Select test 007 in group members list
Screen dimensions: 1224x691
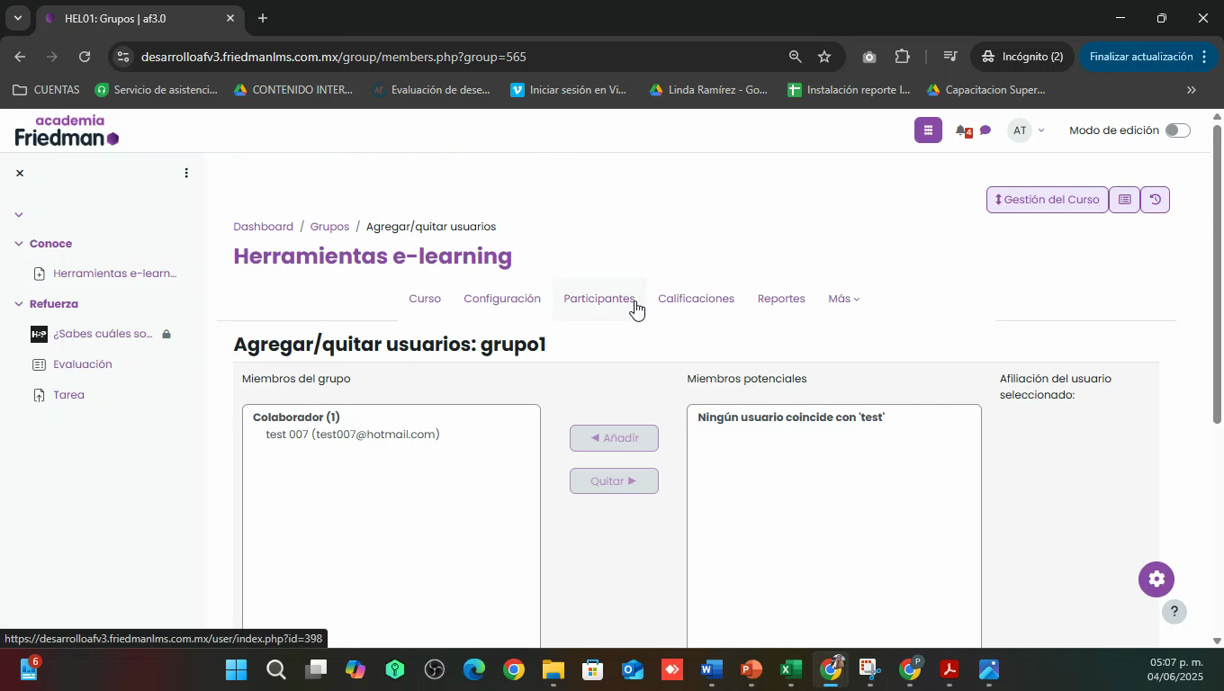(x=353, y=435)
